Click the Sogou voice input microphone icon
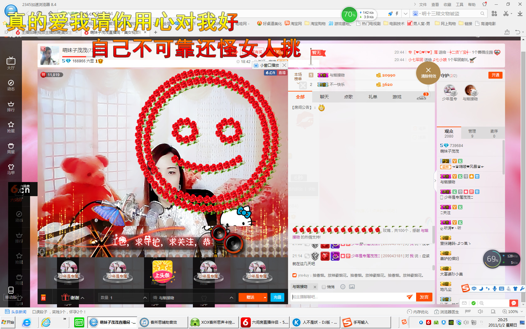This screenshot has height=329, width=526. pyautogui.click(x=495, y=289)
